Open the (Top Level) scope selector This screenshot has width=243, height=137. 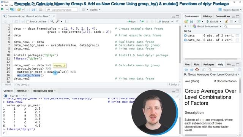[22, 84]
